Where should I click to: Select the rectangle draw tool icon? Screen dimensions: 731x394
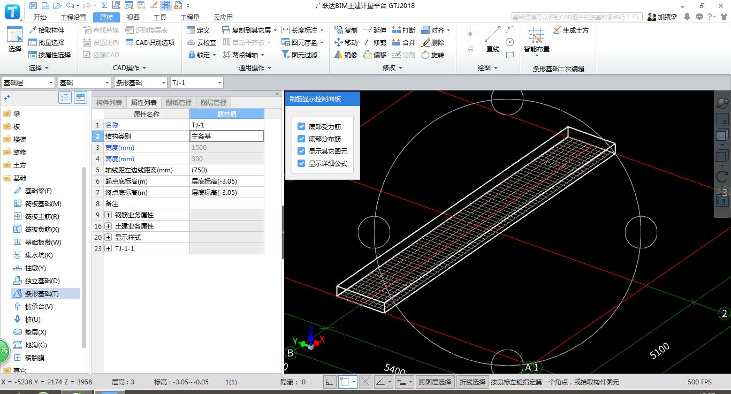coord(510,55)
